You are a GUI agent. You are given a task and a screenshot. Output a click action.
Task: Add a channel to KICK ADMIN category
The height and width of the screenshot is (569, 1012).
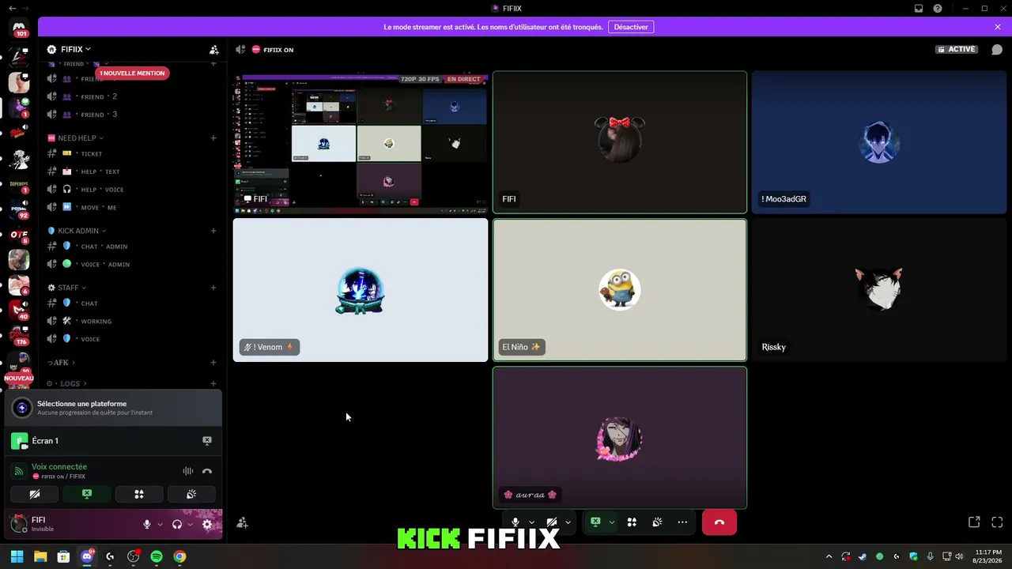(213, 231)
